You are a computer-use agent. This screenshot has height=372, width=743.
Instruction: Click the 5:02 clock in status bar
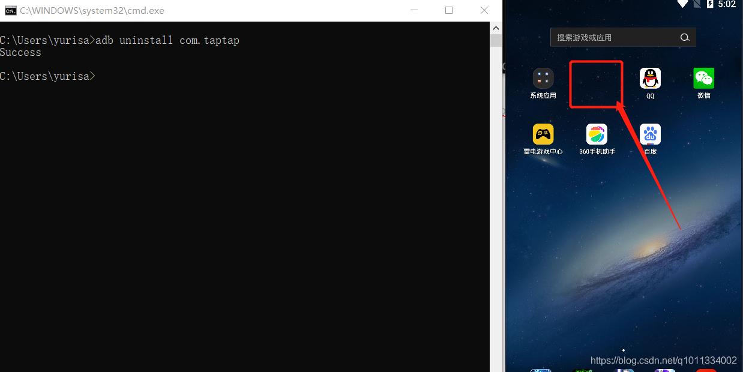click(727, 4)
